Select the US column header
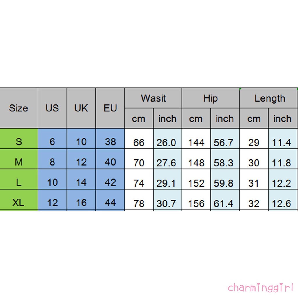The image size is (298, 298). pyautogui.click(x=52, y=108)
